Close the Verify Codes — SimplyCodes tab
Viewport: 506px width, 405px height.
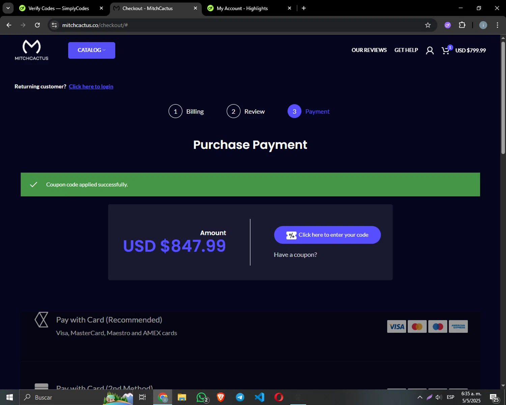[101, 8]
